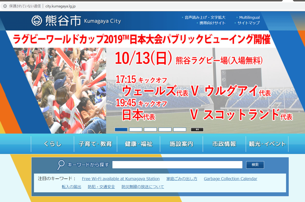Viewport: 305px width, 202px height.
Task: Open the 施設案内 navigation tab
Action: (181, 144)
